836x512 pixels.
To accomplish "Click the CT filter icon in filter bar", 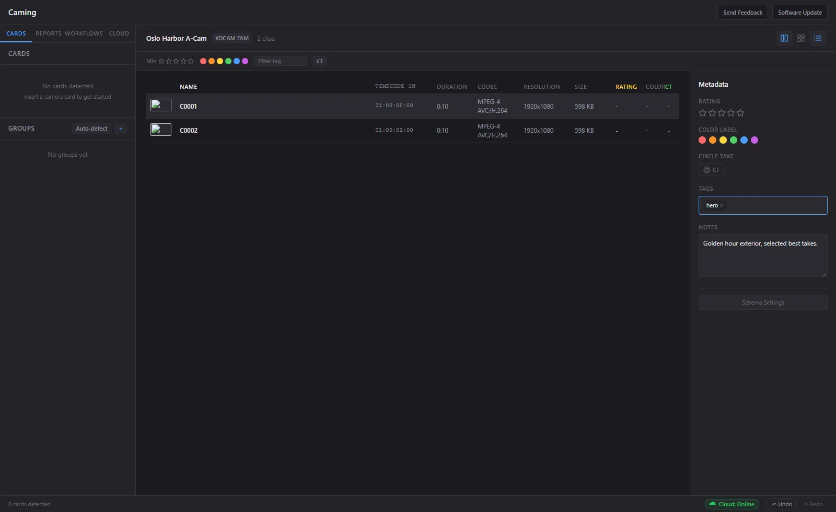I will click(x=320, y=61).
